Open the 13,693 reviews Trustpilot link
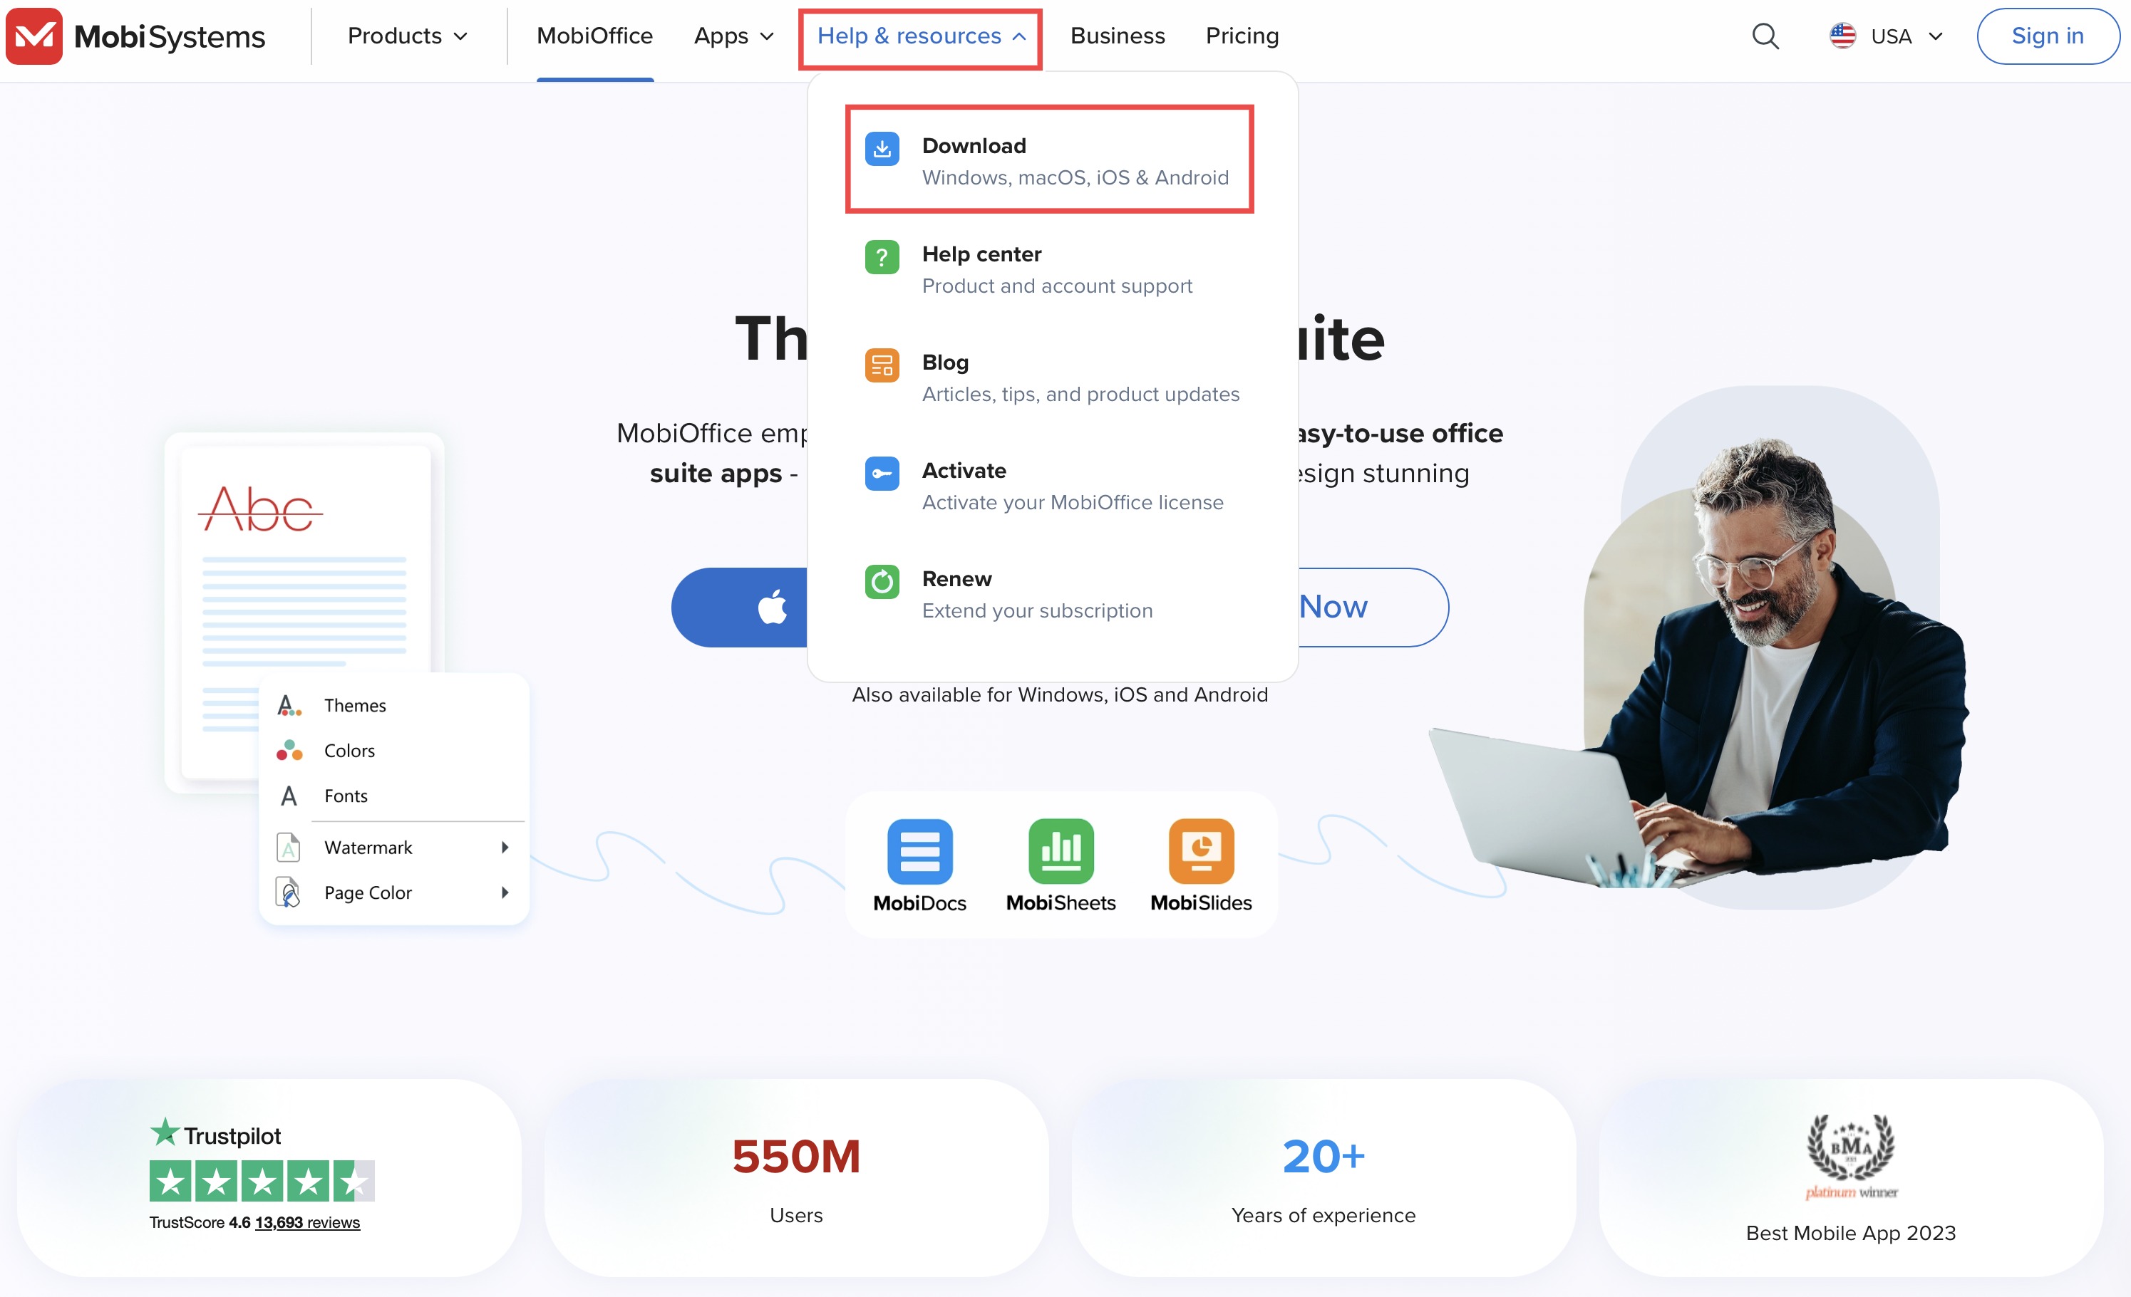Screen dimensions: 2131x1297 (307, 1222)
